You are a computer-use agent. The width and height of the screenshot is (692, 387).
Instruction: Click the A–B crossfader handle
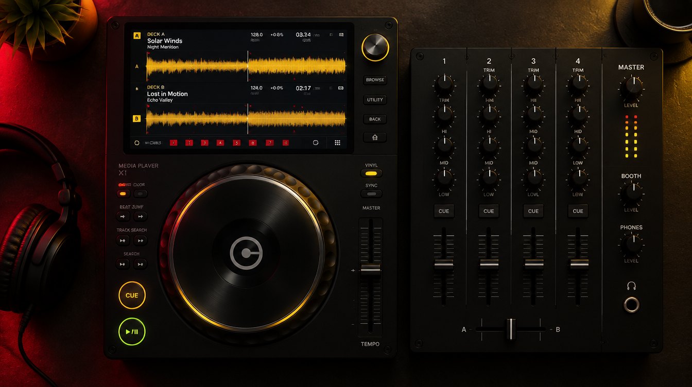point(510,329)
